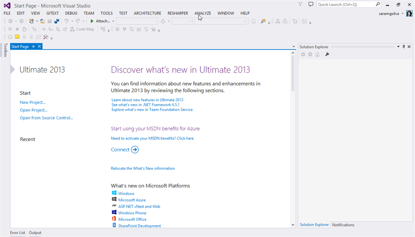Click the hammer and wrench tools icon
The height and width of the screenshot is (237, 415).
click(x=45, y=37)
